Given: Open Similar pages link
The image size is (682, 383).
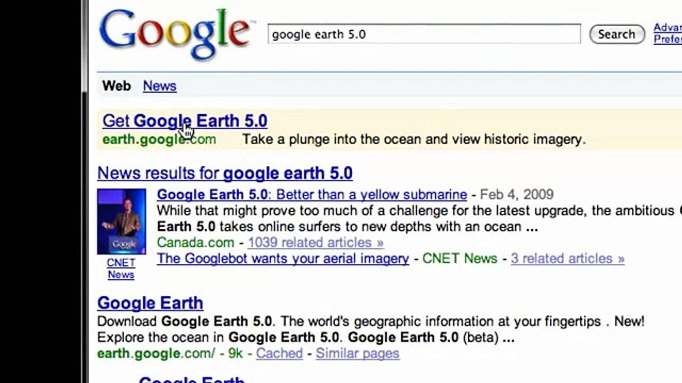Looking at the screenshot, I should (357, 353).
